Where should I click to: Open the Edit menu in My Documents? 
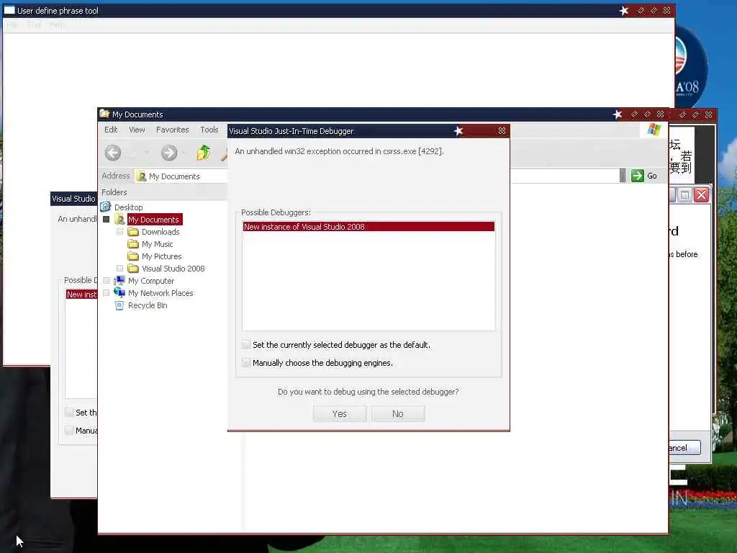(x=111, y=130)
